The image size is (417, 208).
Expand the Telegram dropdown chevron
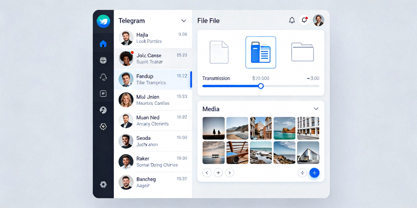coord(184,21)
